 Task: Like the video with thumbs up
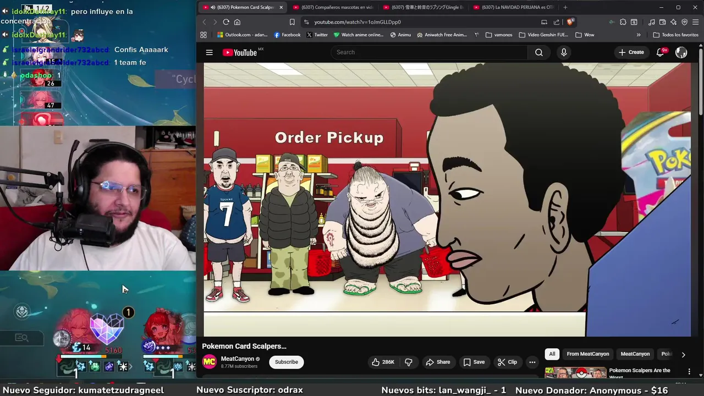coord(383,362)
